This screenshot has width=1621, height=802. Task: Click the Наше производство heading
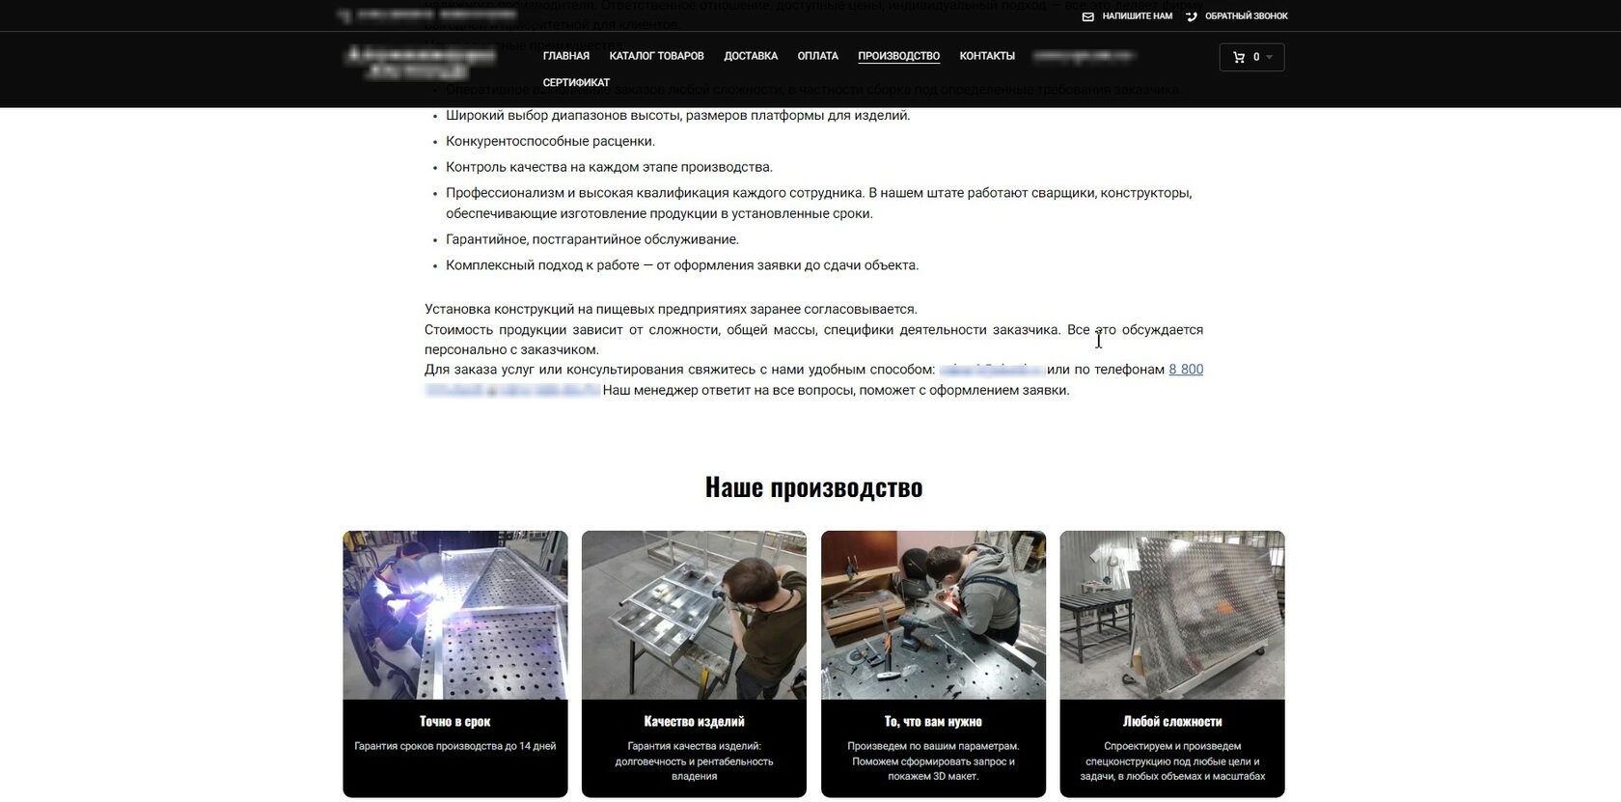point(813,487)
